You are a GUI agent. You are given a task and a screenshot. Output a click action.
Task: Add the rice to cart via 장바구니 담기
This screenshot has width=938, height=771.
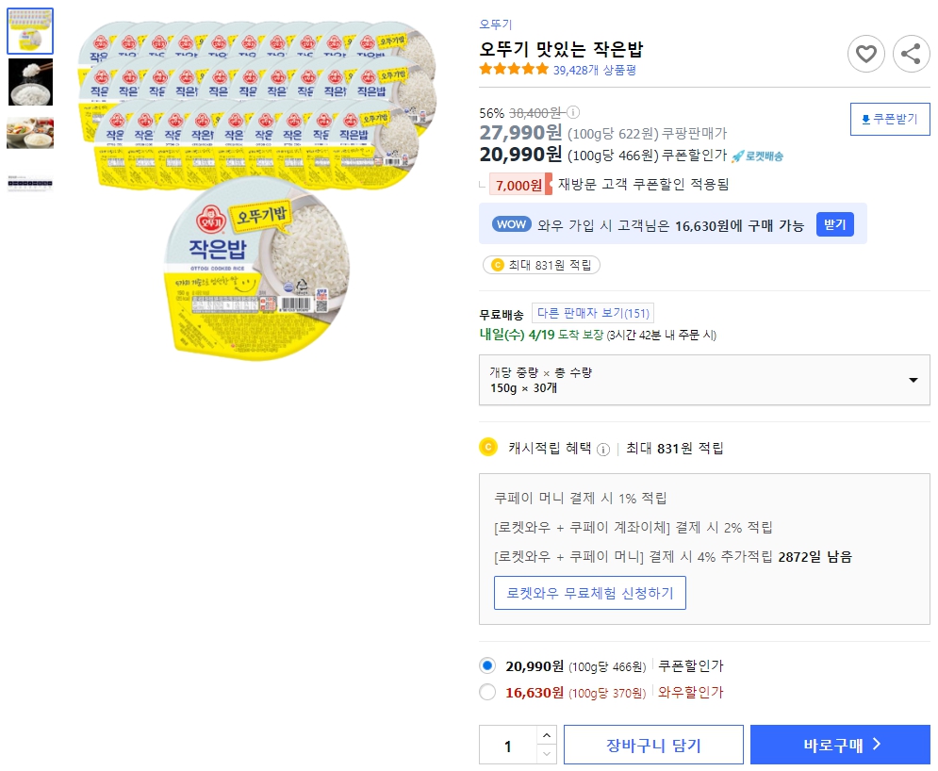pyautogui.click(x=652, y=744)
